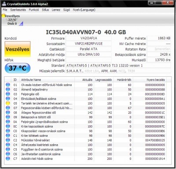The image size is (176, 169).
Task: Click the Legrosszabb column header
Action: [x=103, y=80]
